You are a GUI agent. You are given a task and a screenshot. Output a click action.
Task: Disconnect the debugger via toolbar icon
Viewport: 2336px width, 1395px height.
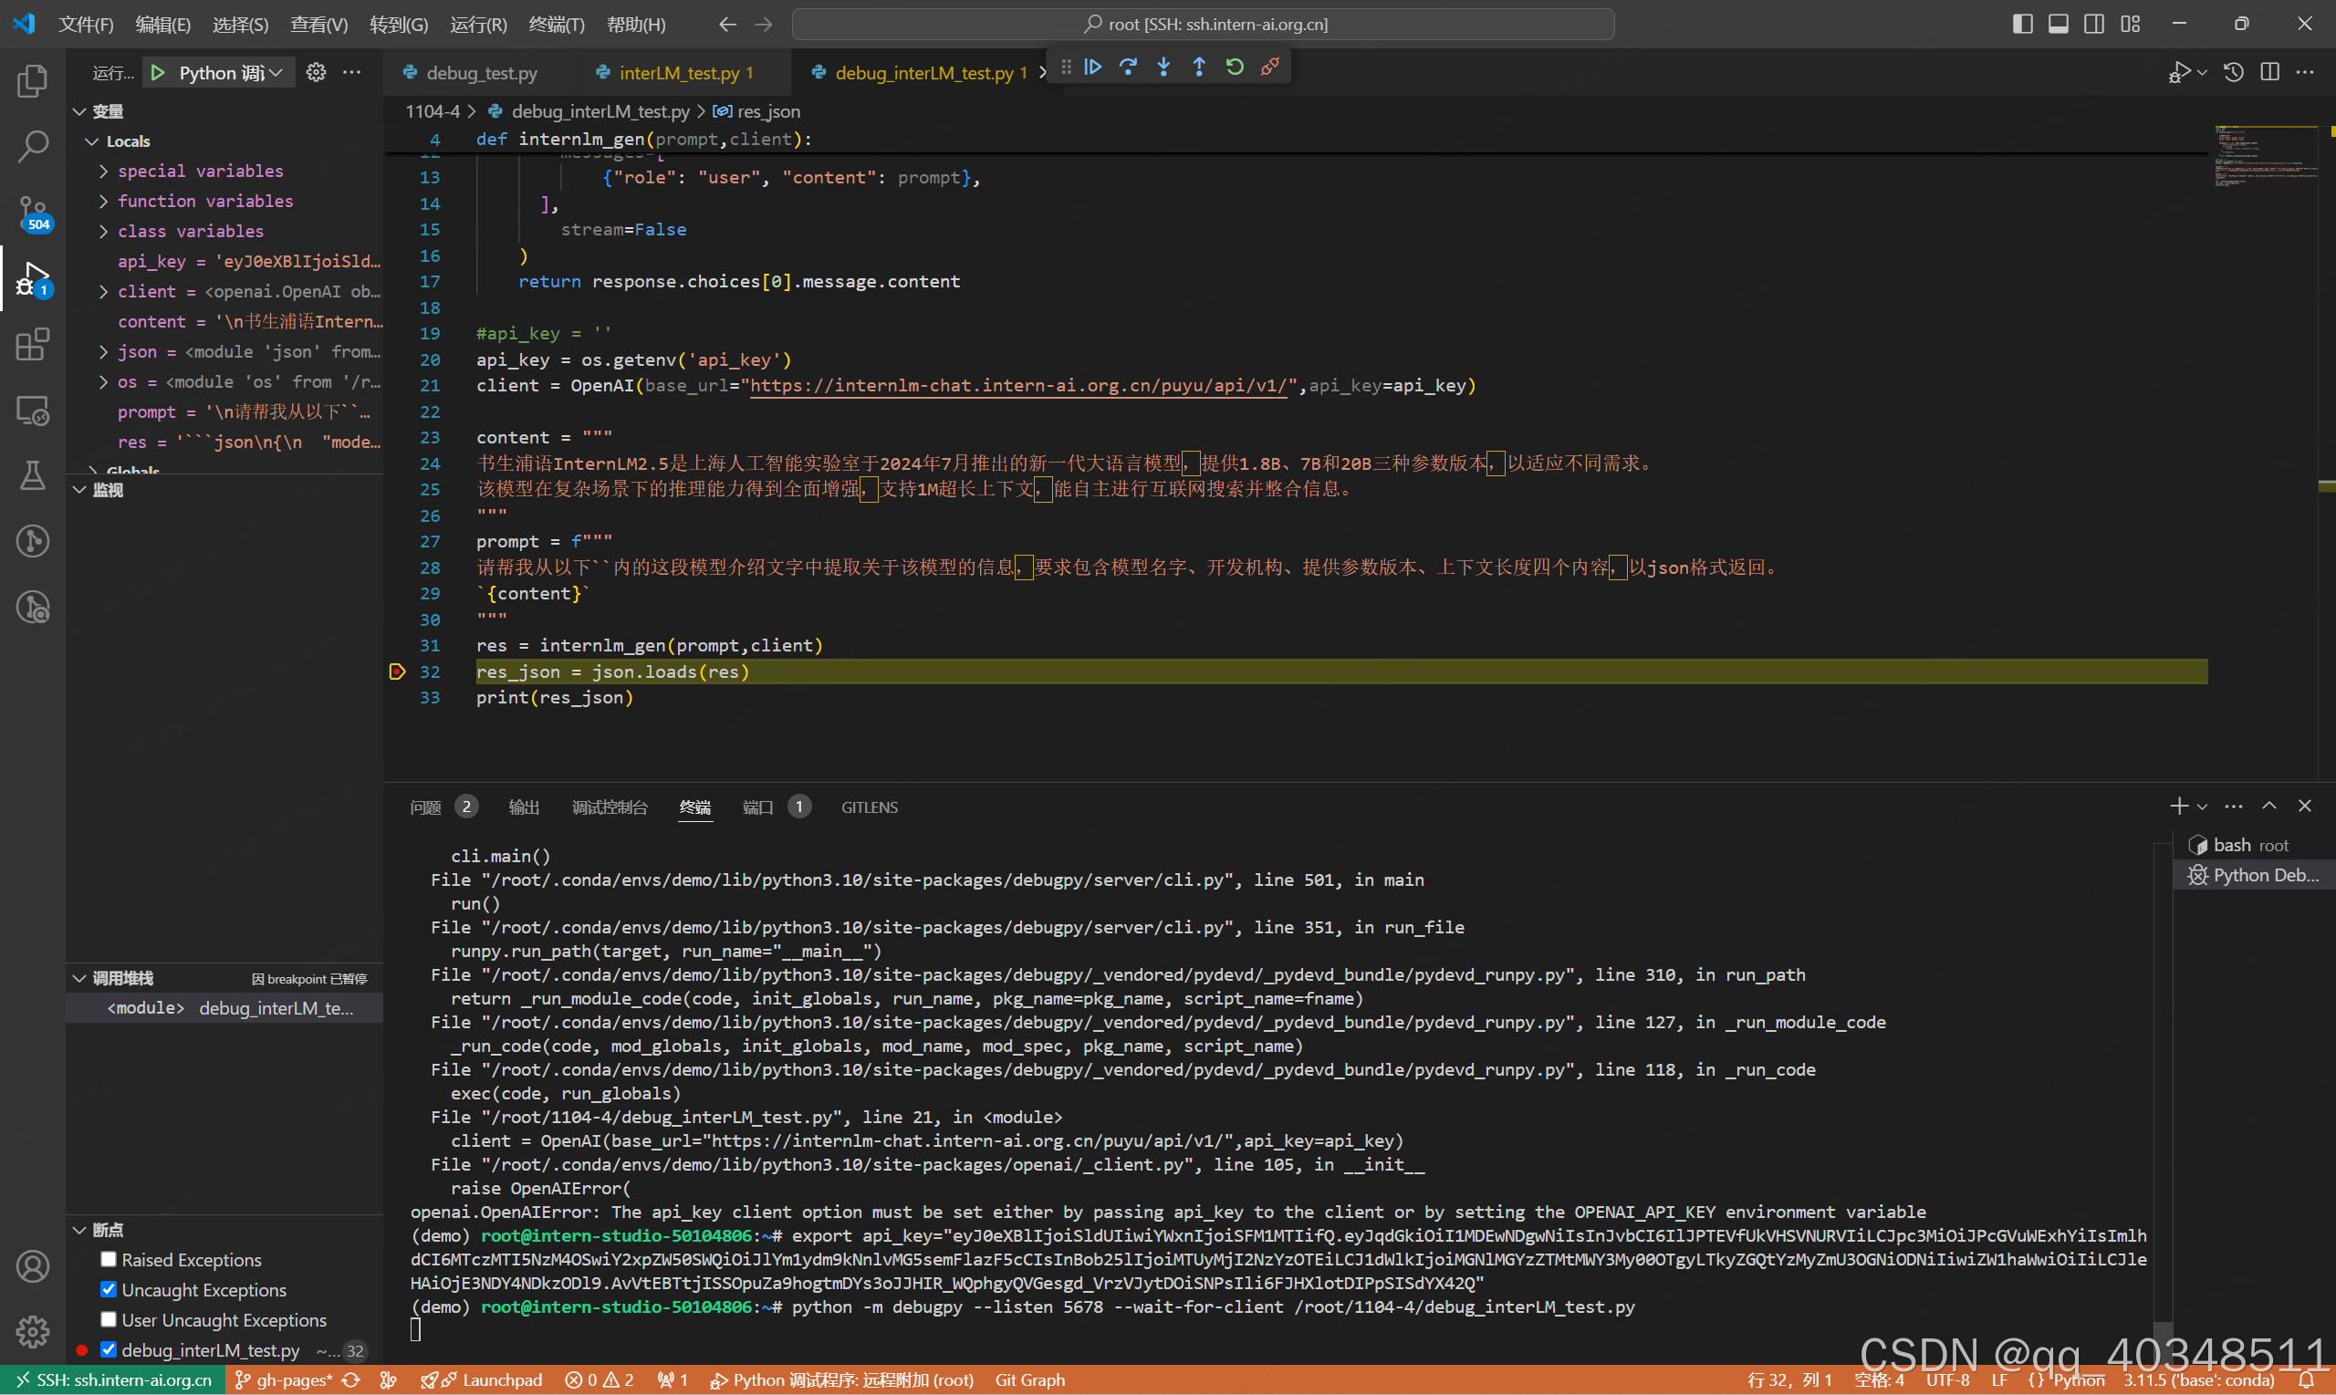[x=1270, y=67]
